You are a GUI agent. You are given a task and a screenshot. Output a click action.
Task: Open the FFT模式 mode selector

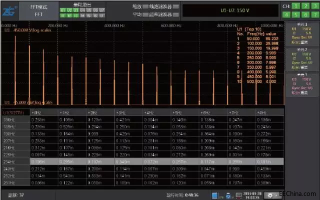tap(38, 11)
